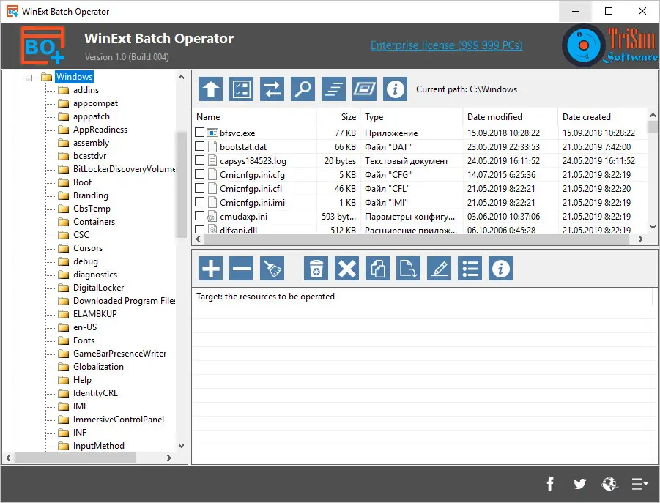The image size is (660, 503).
Task: Tick the checkbox for cmudaxp.ini
Action: coord(199,216)
